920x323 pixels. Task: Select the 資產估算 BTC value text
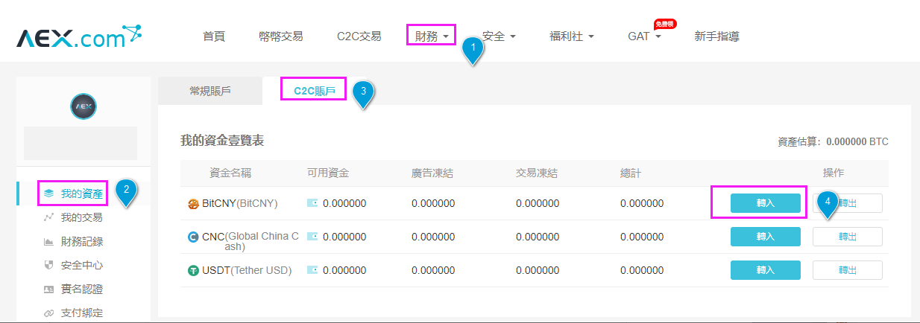click(833, 141)
